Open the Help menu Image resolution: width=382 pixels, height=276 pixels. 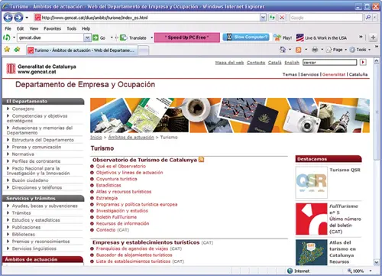click(x=86, y=28)
